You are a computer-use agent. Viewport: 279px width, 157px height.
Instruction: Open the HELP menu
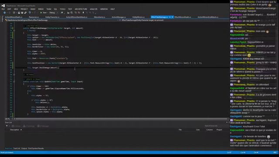click(x=112, y=9)
